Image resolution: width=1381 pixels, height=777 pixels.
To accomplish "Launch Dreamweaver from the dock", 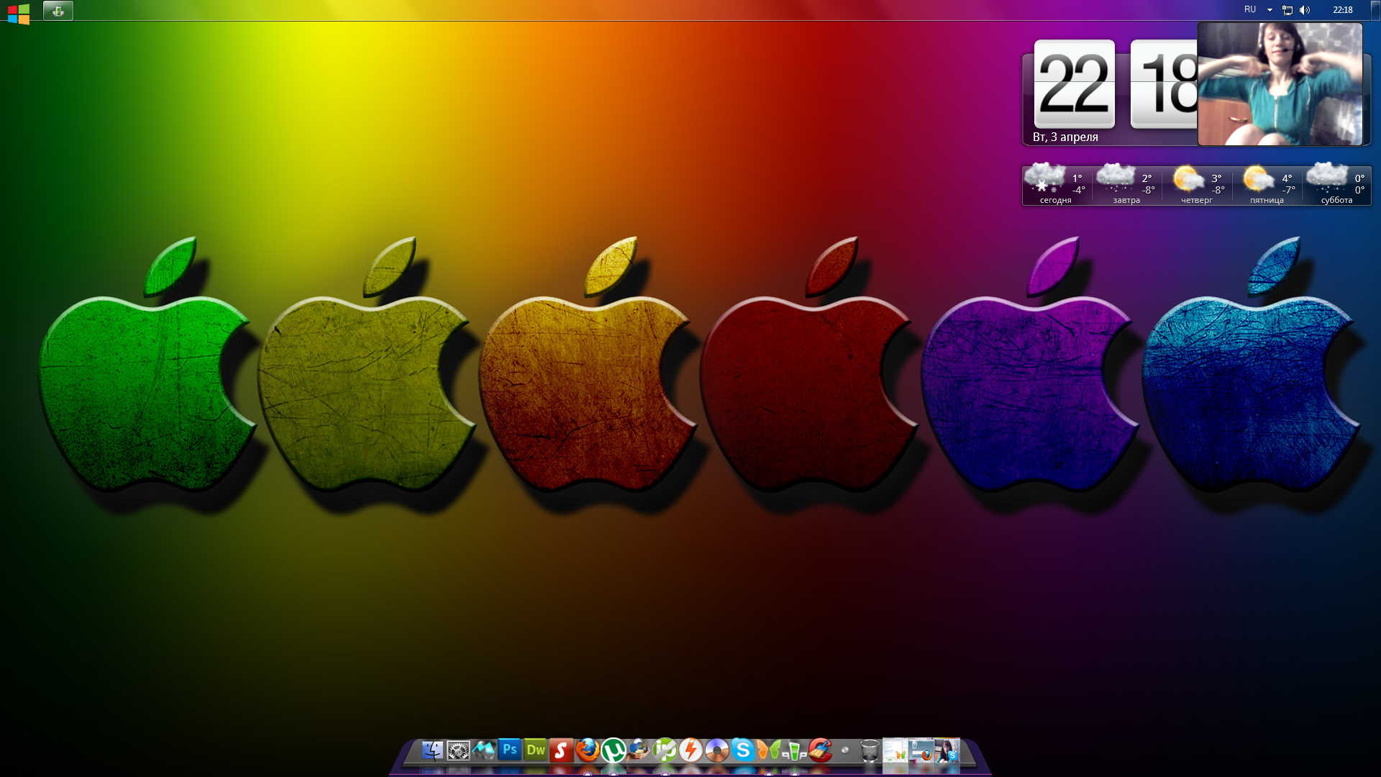I will tap(535, 750).
